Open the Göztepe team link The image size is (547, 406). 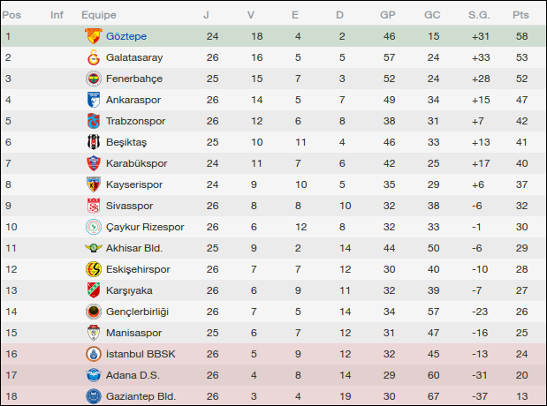pyautogui.click(x=125, y=36)
